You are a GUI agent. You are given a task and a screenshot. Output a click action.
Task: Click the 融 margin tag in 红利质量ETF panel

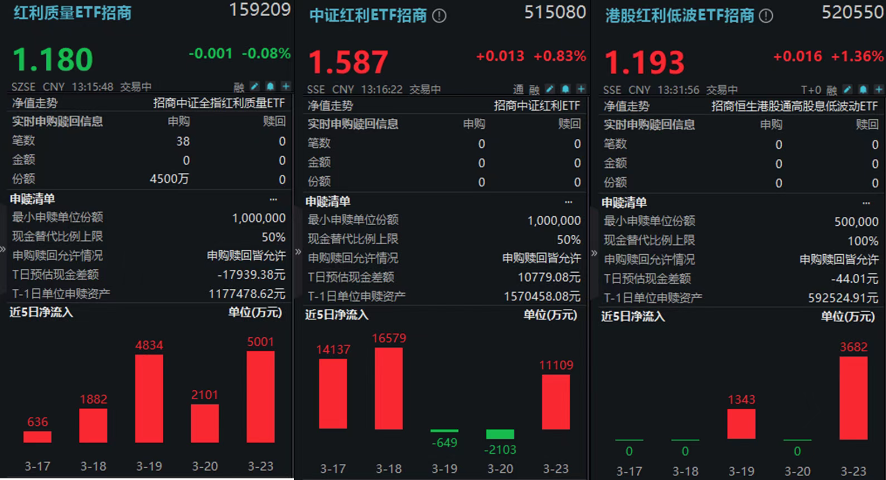[x=239, y=87]
